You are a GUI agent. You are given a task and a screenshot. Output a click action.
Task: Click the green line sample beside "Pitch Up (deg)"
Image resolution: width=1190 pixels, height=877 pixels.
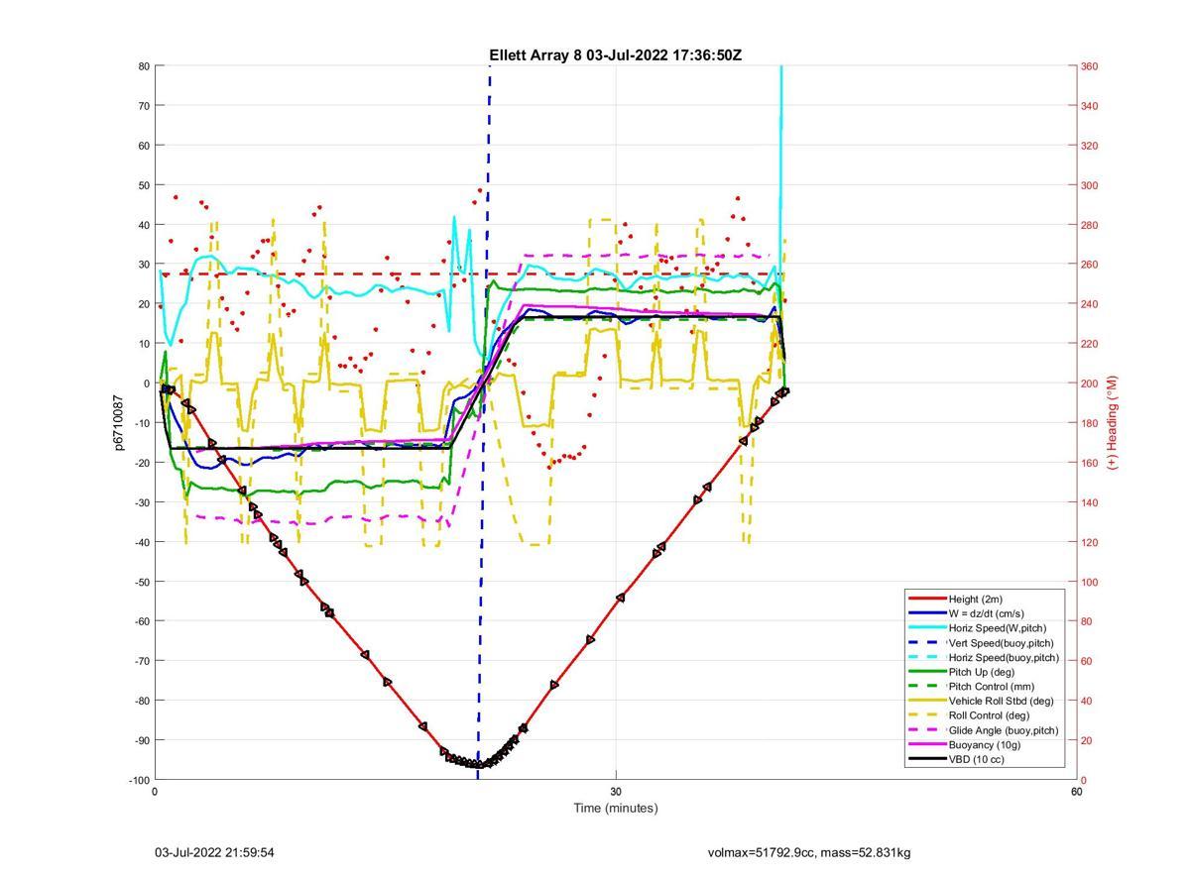pyautogui.click(x=926, y=672)
